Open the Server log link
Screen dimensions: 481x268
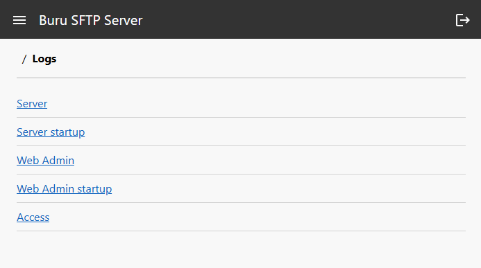[x=32, y=103]
